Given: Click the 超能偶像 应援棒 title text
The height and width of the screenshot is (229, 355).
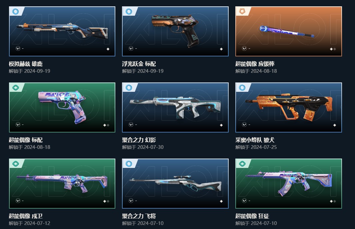Looking at the screenshot, I should tap(255, 64).
